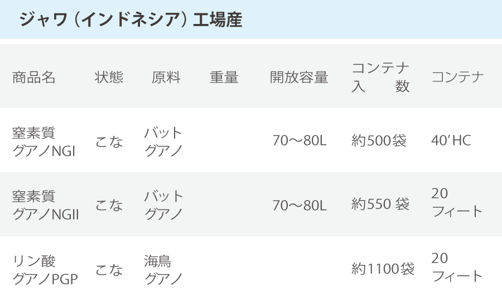The image size is (502, 301).
Task: Click 70〜80L in the NGII row
Action: (299, 205)
